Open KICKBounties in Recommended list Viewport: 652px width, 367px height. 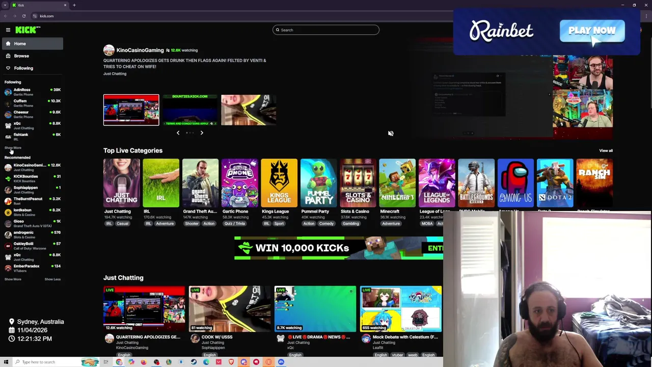(32, 178)
